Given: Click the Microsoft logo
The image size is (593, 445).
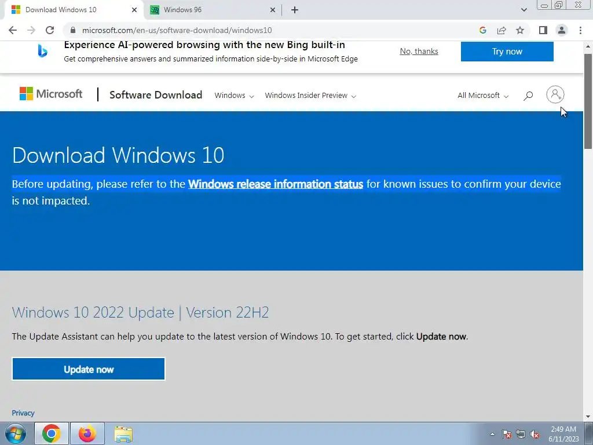Looking at the screenshot, I should pyautogui.click(x=51, y=94).
